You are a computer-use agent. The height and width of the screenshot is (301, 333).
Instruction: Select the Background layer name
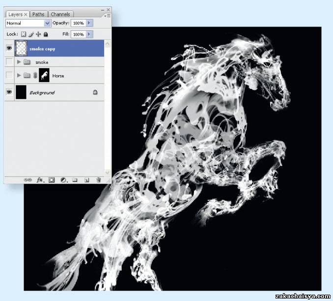pyautogui.click(x=42, y=92)
